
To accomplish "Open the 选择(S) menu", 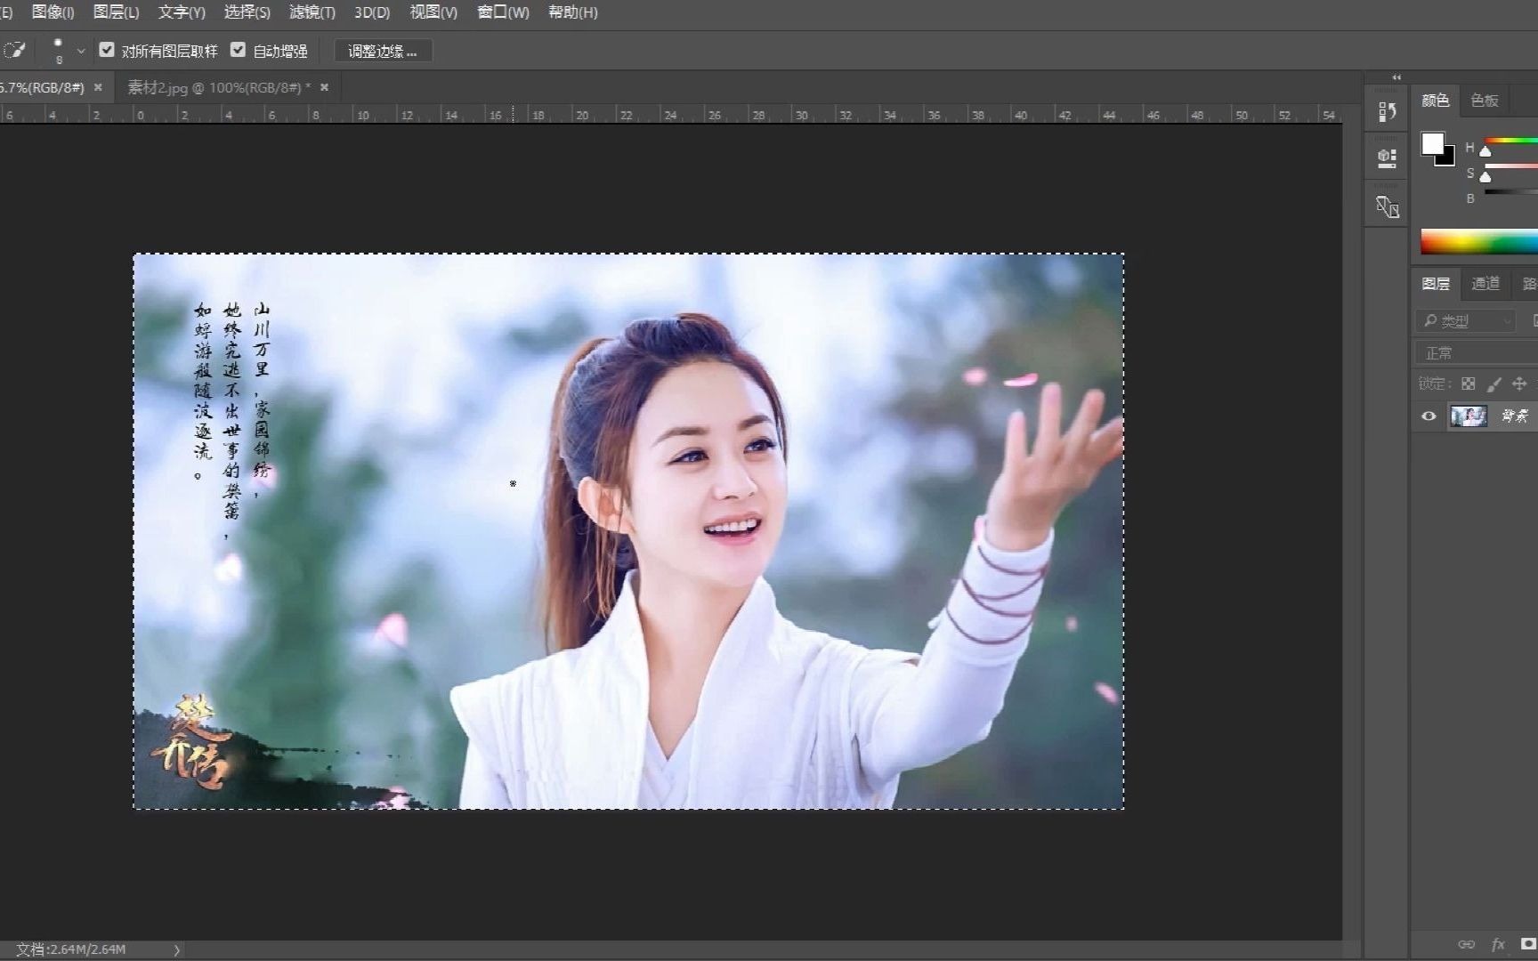I will [247, 12].
